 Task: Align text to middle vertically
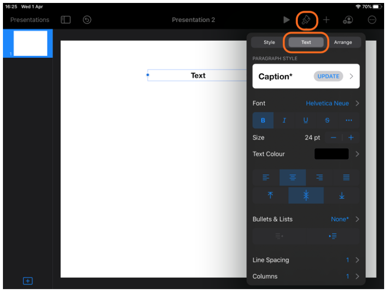pos(306,196)
